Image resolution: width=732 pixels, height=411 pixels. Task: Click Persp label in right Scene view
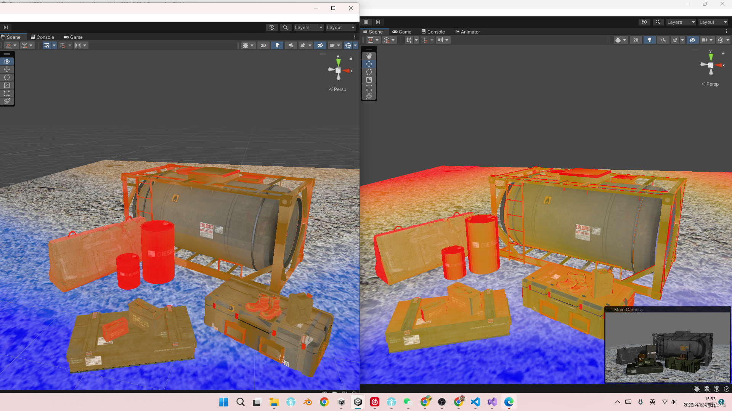712,84
